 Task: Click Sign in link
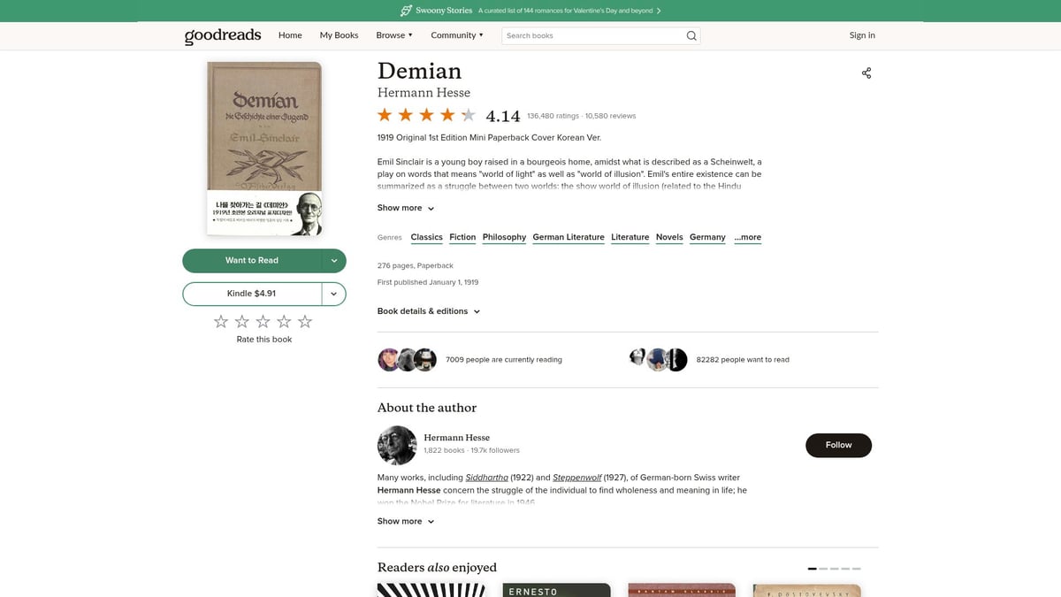[862, 35]
